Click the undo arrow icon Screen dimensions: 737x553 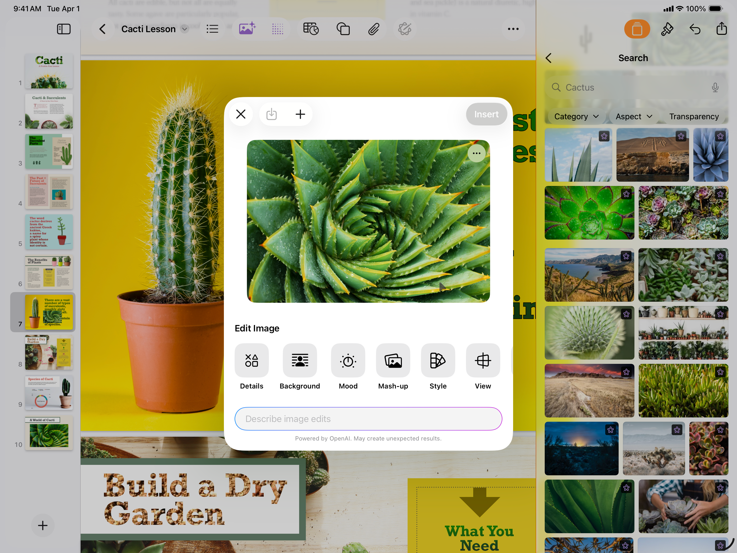[x=695, y=29]
